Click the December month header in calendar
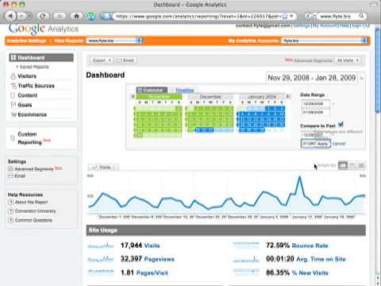Screen dimensions: 381x286 pyautogui.click(x=210, y=97)
